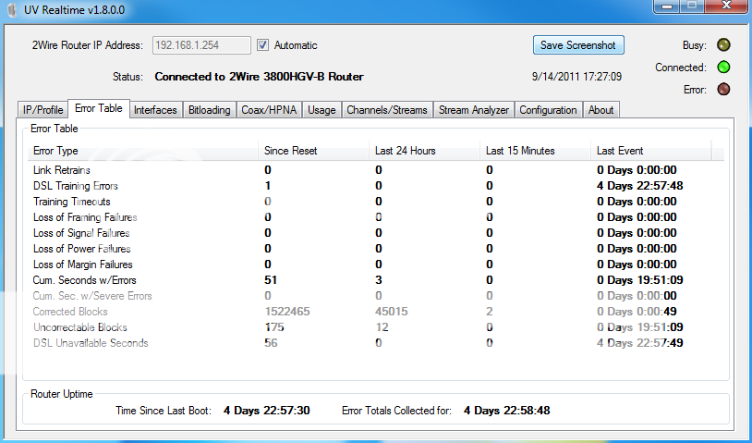Screen dimensions: 752x443
Task: Minimize the UV Realtime window
Action: pyautogui.click(x=667, y=6)
